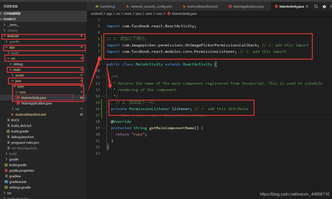Click the Java icon beside MainActivity.java in explorer
Viewport: 332px width, 199px height.
click(x=18, y=98)
